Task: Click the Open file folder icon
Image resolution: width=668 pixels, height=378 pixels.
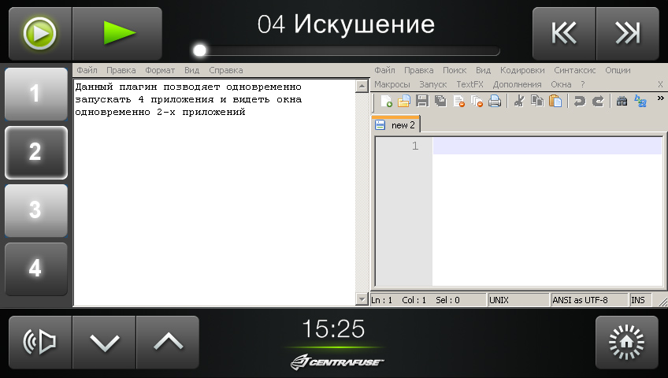Action: click(403, 101)
